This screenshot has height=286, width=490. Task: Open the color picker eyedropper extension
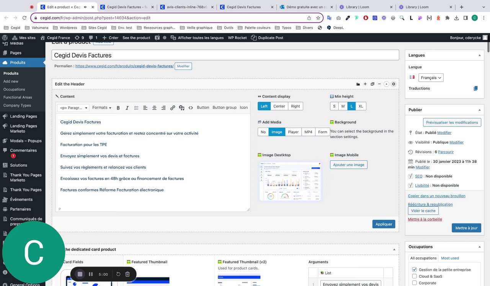[x=348, y=18]
